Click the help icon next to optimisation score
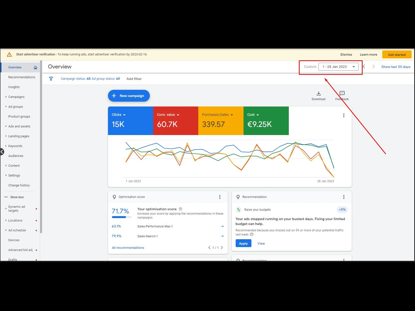The height and width of the screenshot is (311, 415). tap(181, 209)
